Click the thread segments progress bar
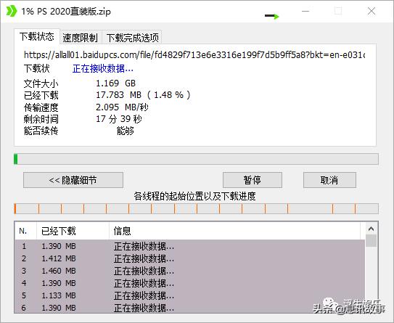 click(x=196, y=209)
